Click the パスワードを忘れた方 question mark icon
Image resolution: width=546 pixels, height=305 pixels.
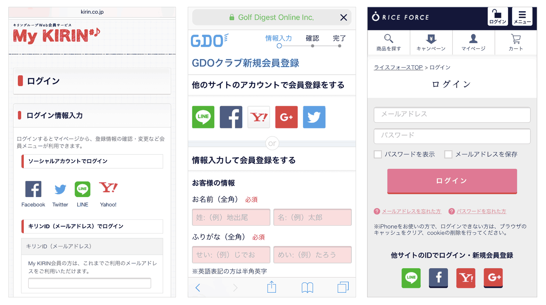point(452,211)
